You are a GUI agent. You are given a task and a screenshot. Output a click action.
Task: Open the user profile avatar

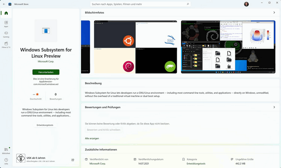coord(247,4)
